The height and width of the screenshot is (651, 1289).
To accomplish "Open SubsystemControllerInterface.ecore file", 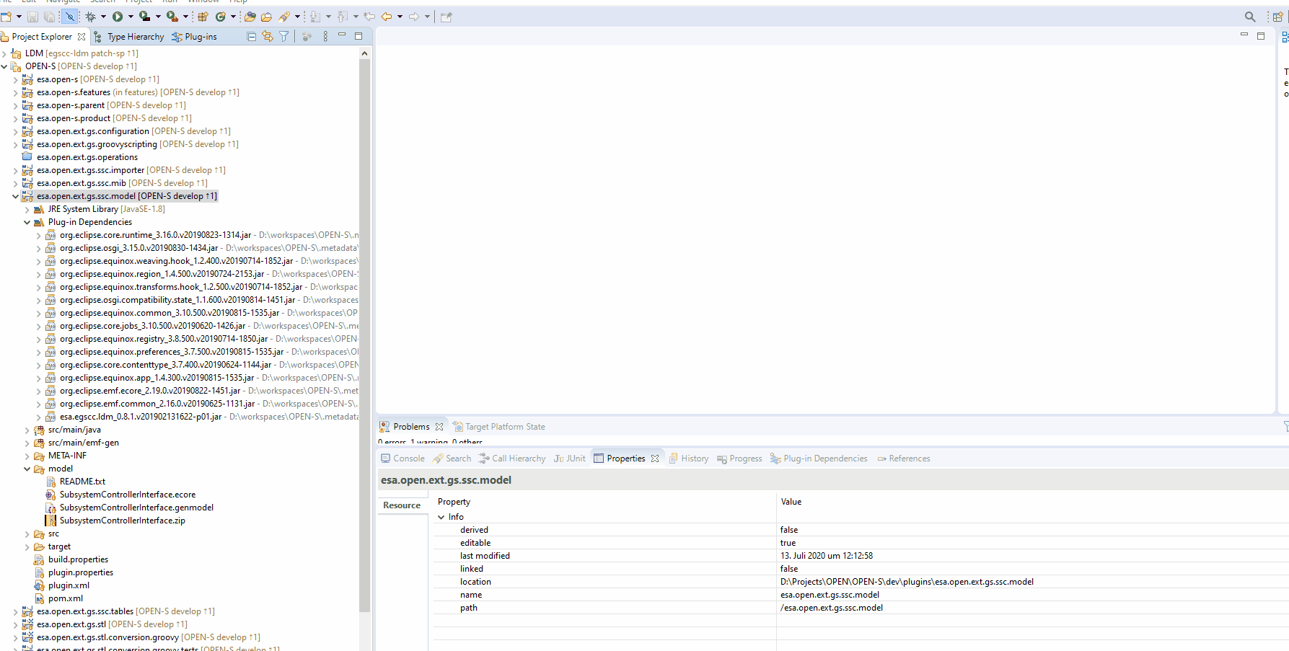I will [127, 495].
